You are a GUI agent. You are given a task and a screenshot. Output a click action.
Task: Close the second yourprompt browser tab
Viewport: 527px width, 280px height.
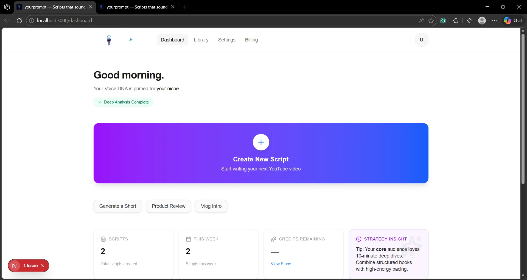point(173,7)
